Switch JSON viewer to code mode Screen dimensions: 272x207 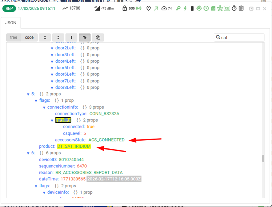[29, 37]
